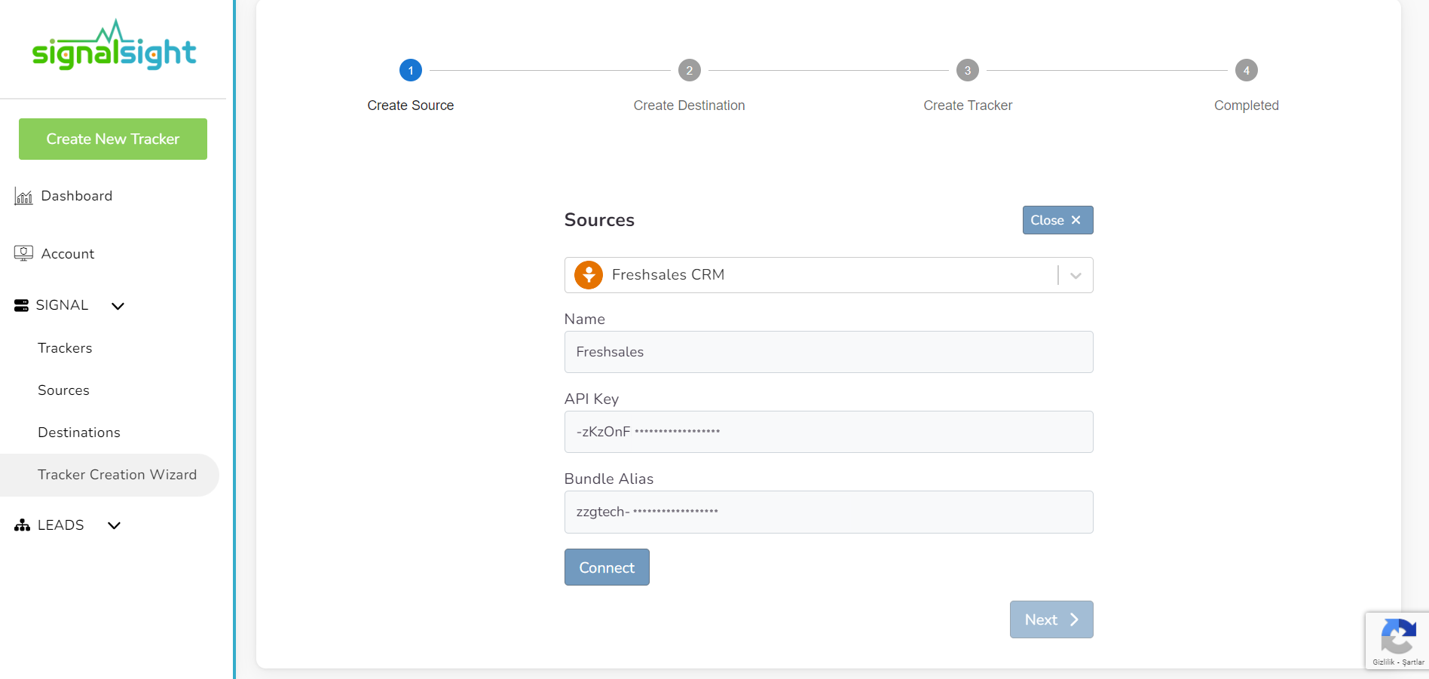
Task: Click the Connect button
Action: (607, 567)
